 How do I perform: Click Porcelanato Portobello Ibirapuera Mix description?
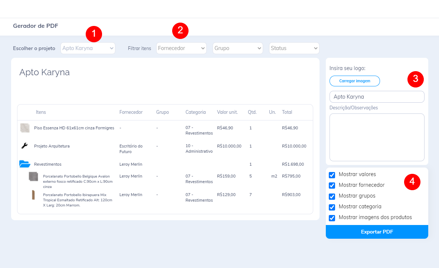point(78,200)
